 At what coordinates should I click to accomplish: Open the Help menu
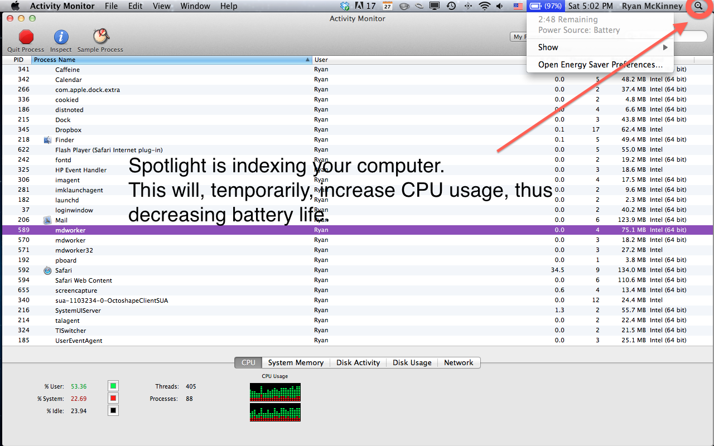(229, 6)
